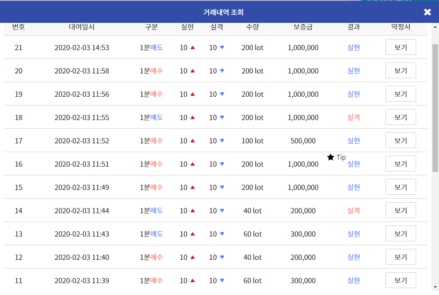Click 실격 result in row 14
439x295 pixels.
point(354,211)
